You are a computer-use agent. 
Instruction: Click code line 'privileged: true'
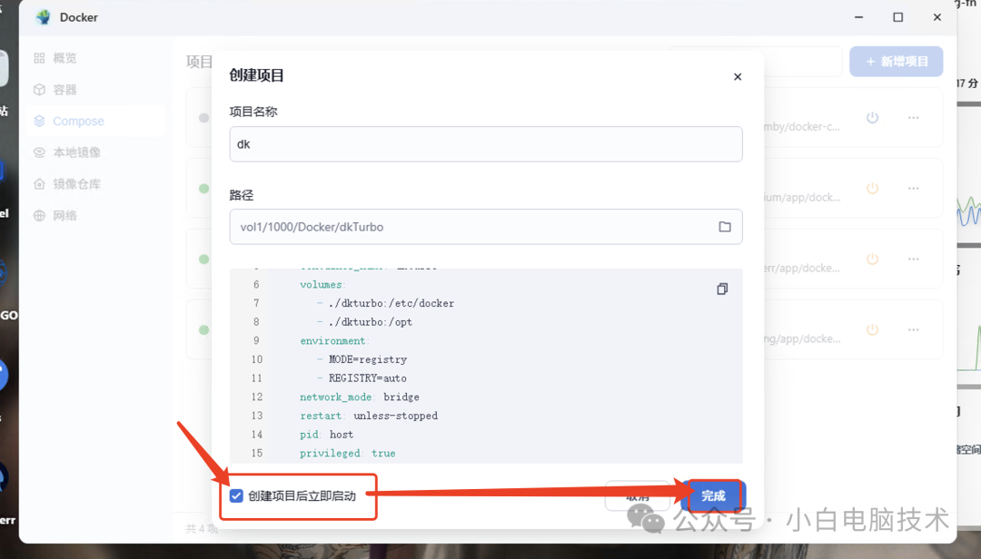tap(347, 454)
